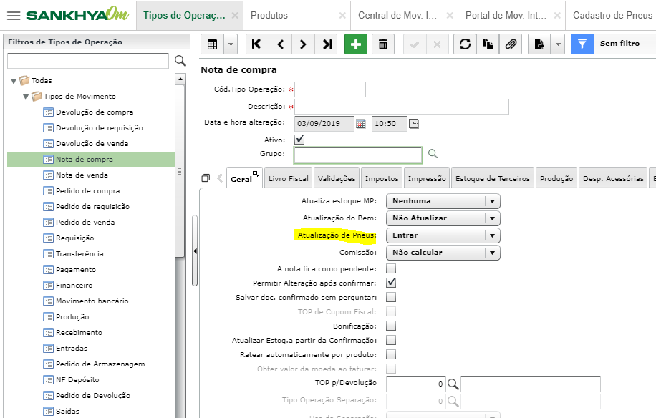Duplicate the record with copy icon
656x418 pixels.
click(x=488, y=44)
